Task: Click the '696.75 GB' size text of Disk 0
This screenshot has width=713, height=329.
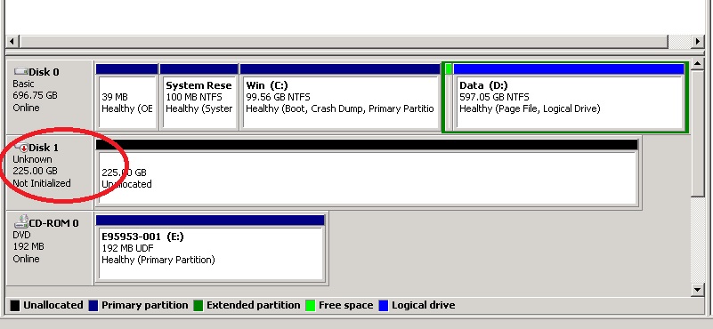Action: [x=35, y=95]
